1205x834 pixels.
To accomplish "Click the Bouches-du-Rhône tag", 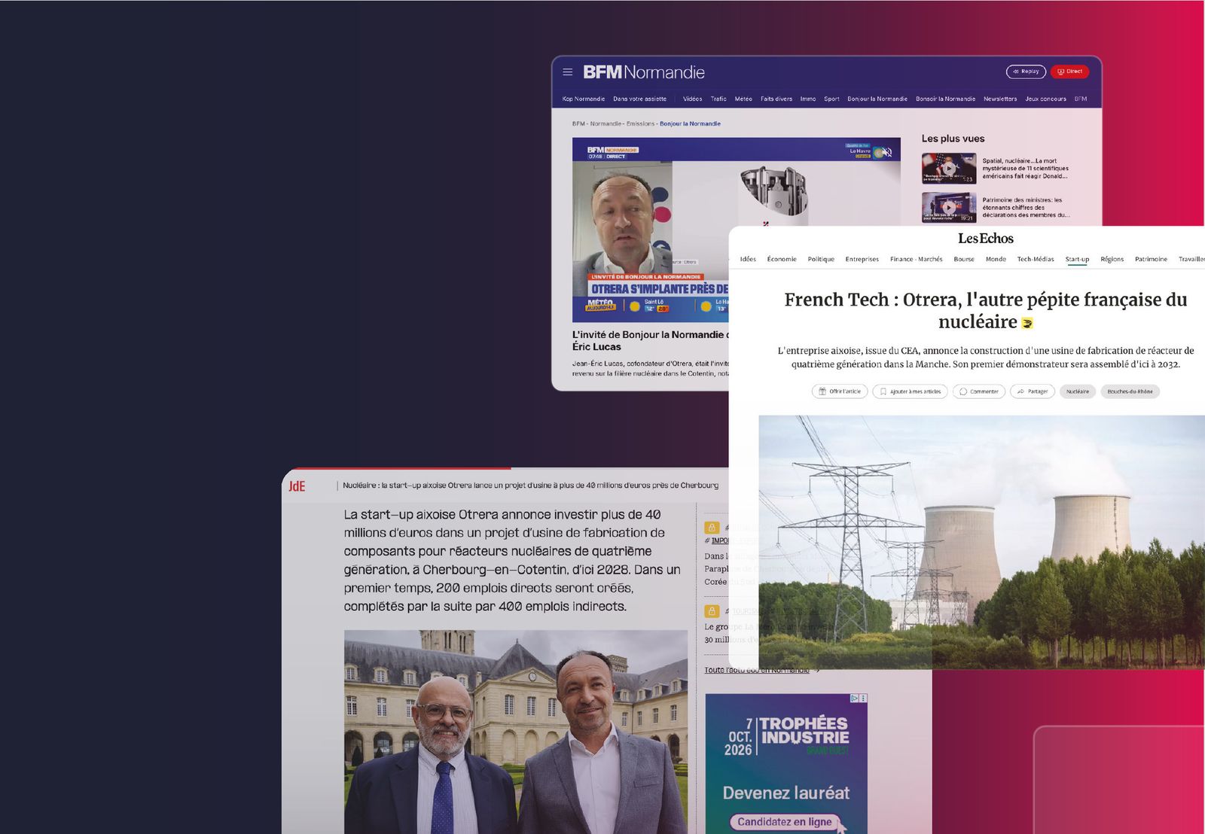I will 1130,391.
